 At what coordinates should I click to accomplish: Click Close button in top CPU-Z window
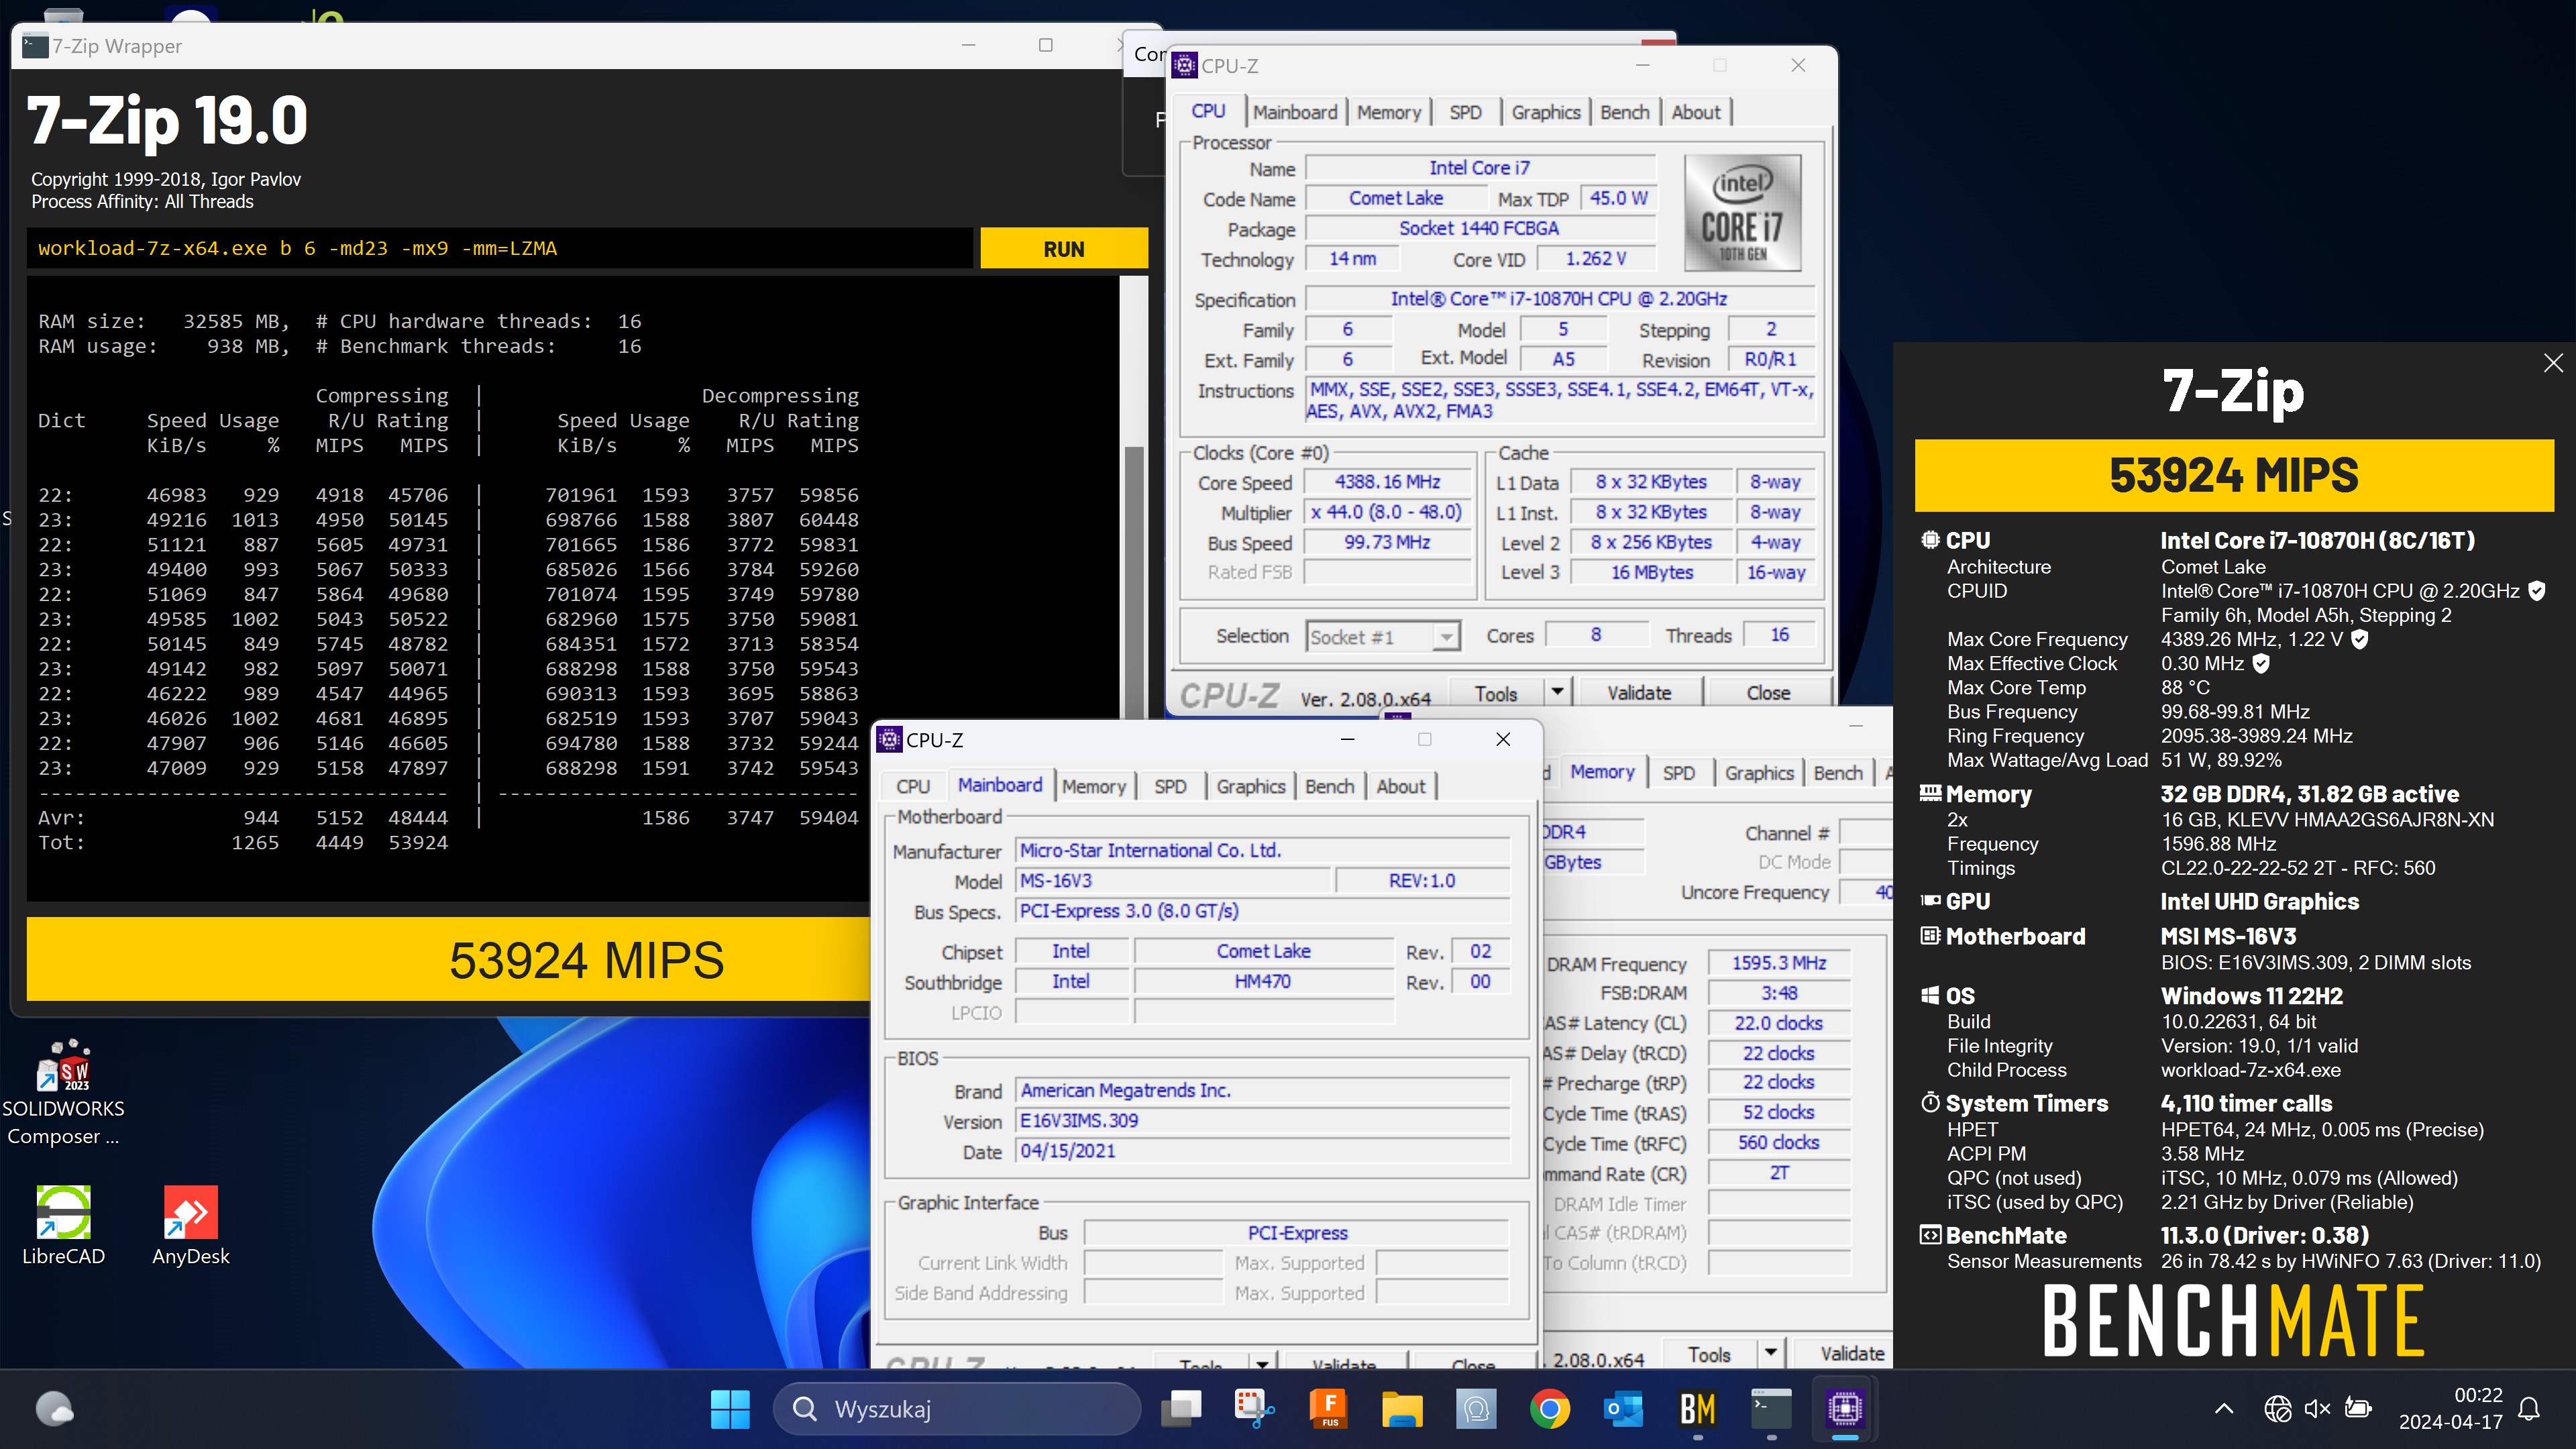[1768, 693]
